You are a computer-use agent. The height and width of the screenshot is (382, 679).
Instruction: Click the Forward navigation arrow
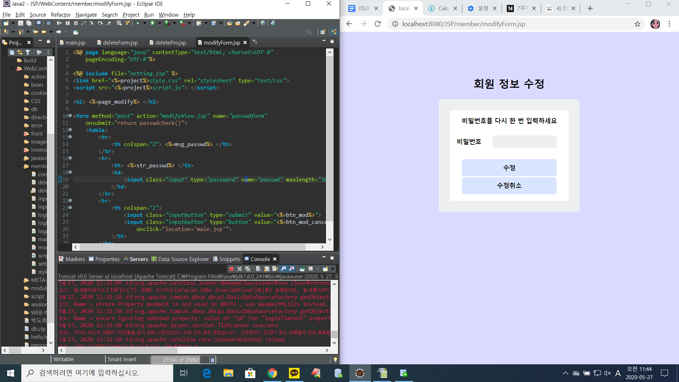tap(59, 32)
